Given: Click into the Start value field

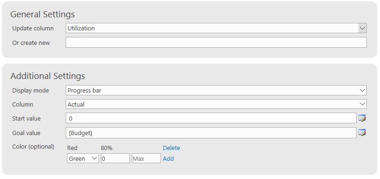Looking at the screenshot, I should [211, 118].
